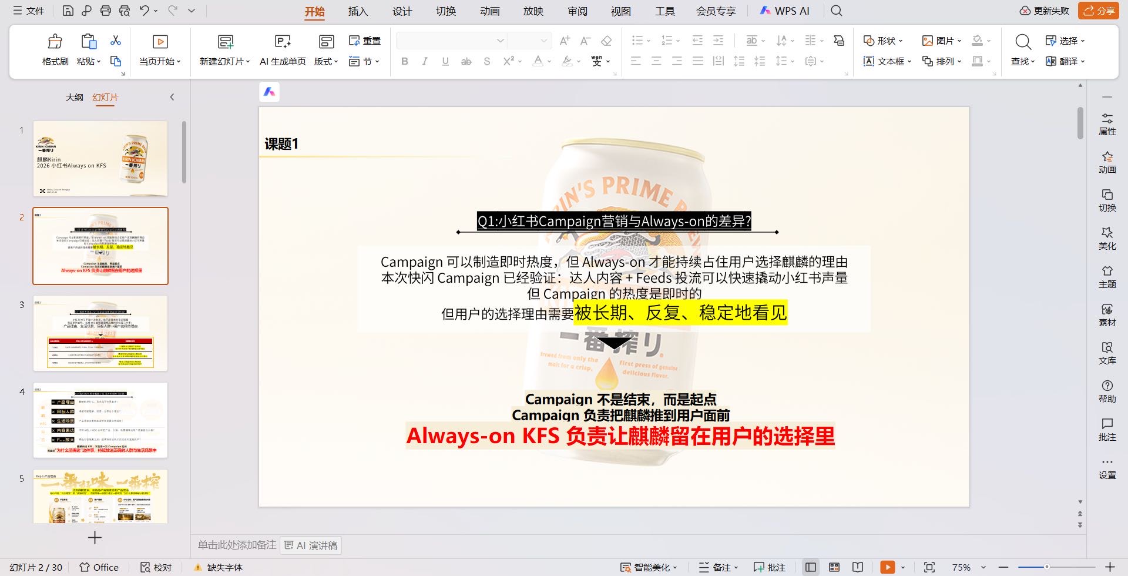
Task: Open 帮助 help in the side panel
Action: (x=1107, y=391)
